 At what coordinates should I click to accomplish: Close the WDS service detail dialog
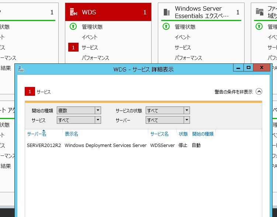(262, 67)
